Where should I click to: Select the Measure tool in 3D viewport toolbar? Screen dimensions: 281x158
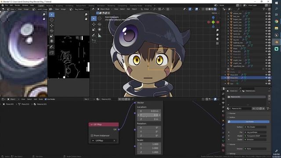[x=100, y=36]
